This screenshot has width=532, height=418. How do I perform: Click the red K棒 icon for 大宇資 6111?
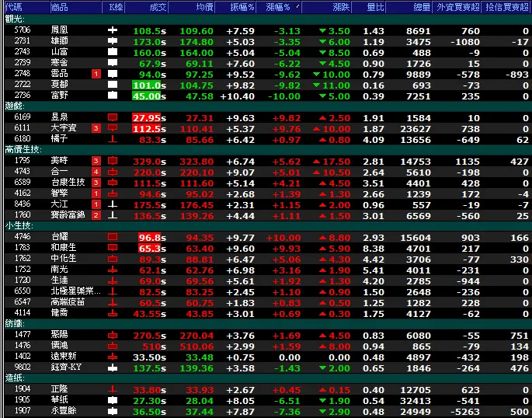coord(113,128)
